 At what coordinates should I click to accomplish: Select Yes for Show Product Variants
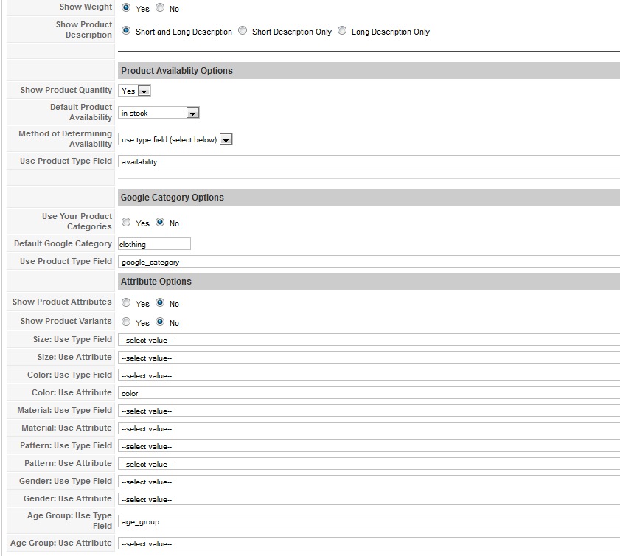tap(126, 322)
